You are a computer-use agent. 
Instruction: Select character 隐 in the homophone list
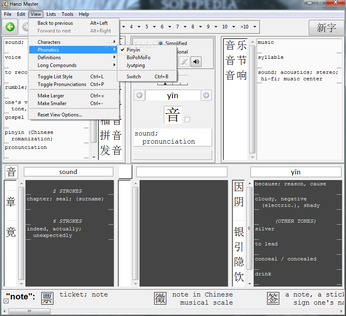point(239,262)
